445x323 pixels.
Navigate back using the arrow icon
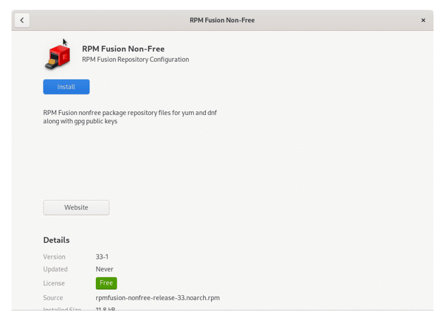(22, 20)
